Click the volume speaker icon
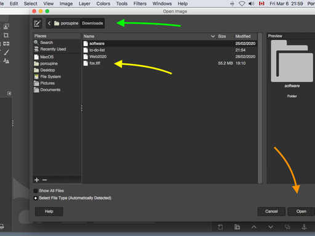315x236 pixels. [x=252, y=4]
